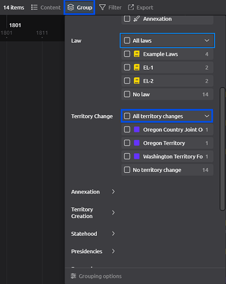
Task: Check the Example Laws checkbox
Action: (127, 54)
